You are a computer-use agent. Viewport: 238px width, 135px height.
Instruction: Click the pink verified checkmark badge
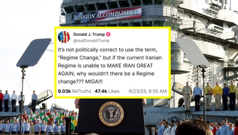click(x=108, y=35)
